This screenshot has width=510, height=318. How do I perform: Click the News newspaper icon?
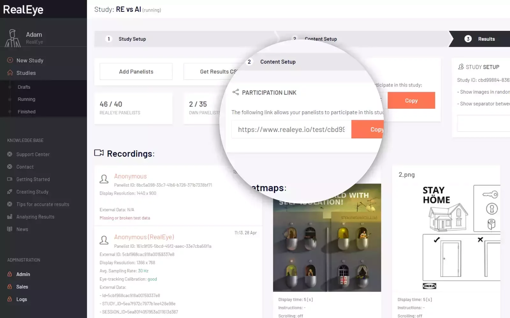point(10,229)
